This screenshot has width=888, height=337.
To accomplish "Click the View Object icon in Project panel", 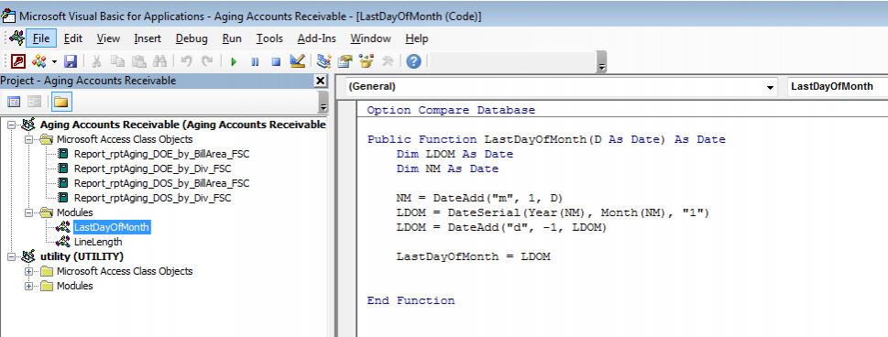I will [x=35, y=102].
